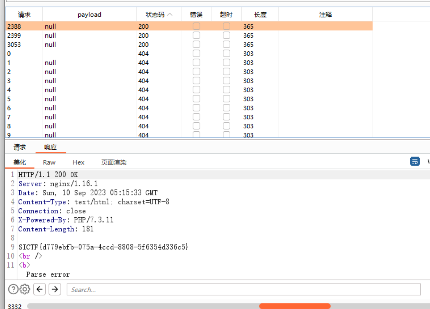Toggle timeout checkbox for request 2399
Viewport: 430px width, 309px height.
point(226,35)
